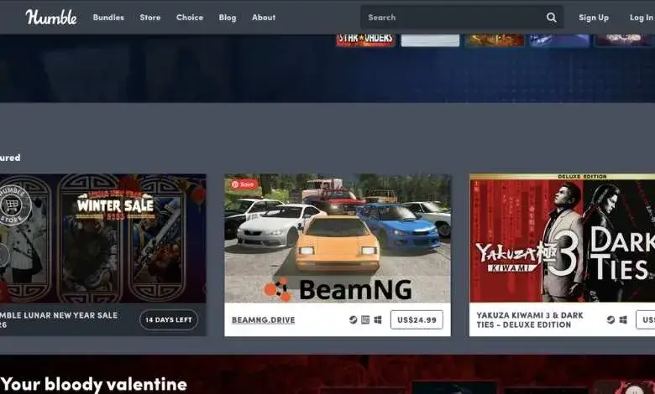Open Yakuza Kiwami 3 & Dark Ties title
655x394 pixels.
530,319
